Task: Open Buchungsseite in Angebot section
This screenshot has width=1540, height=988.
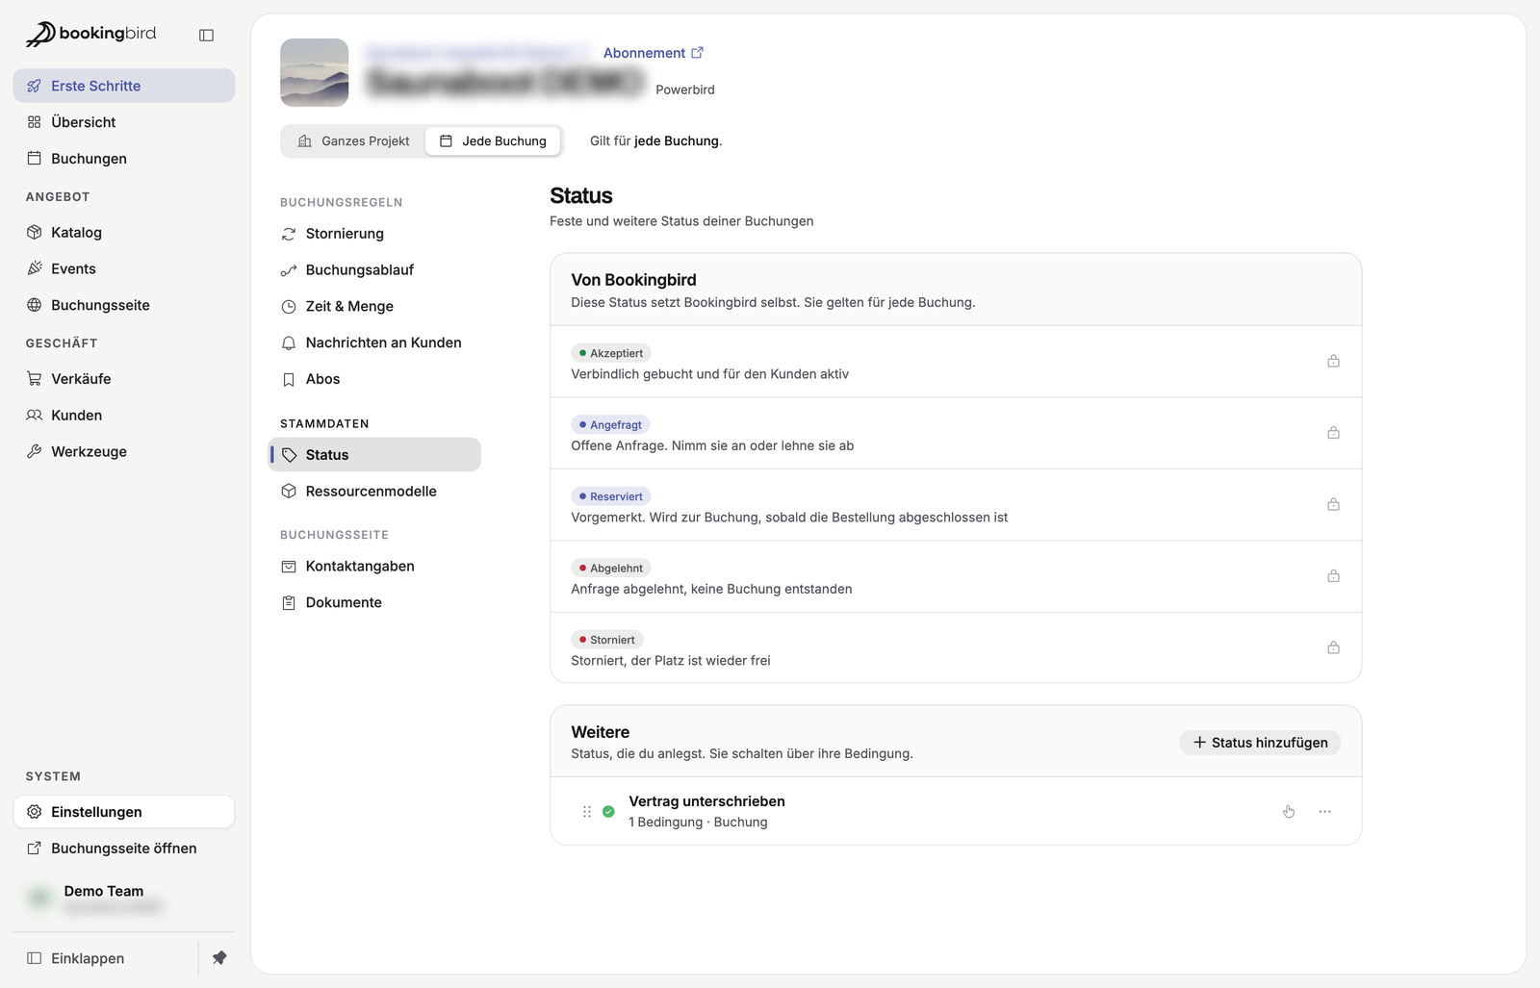Action: [x=124, y=305]
